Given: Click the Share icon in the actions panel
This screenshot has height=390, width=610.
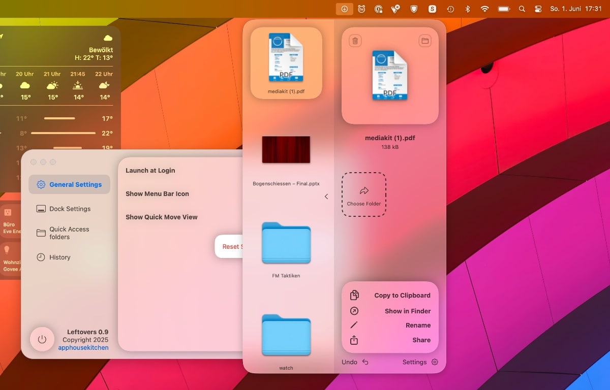Looking at the screenshot, I should [354, 340].
